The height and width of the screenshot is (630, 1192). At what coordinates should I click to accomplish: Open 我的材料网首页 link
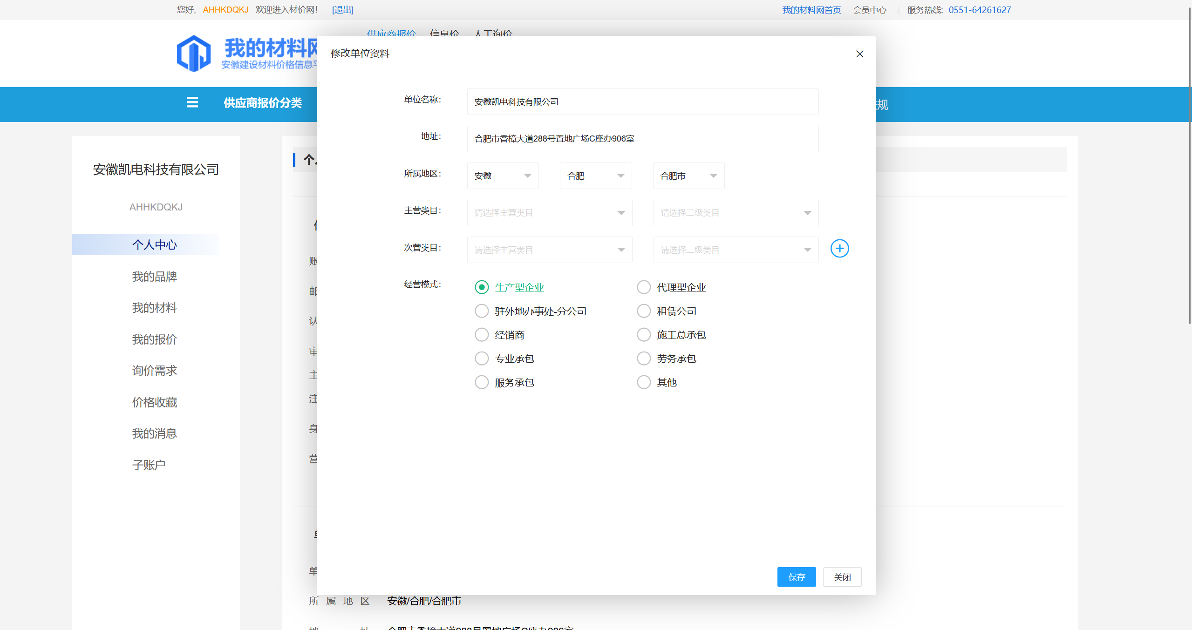(x=811, y=10)
